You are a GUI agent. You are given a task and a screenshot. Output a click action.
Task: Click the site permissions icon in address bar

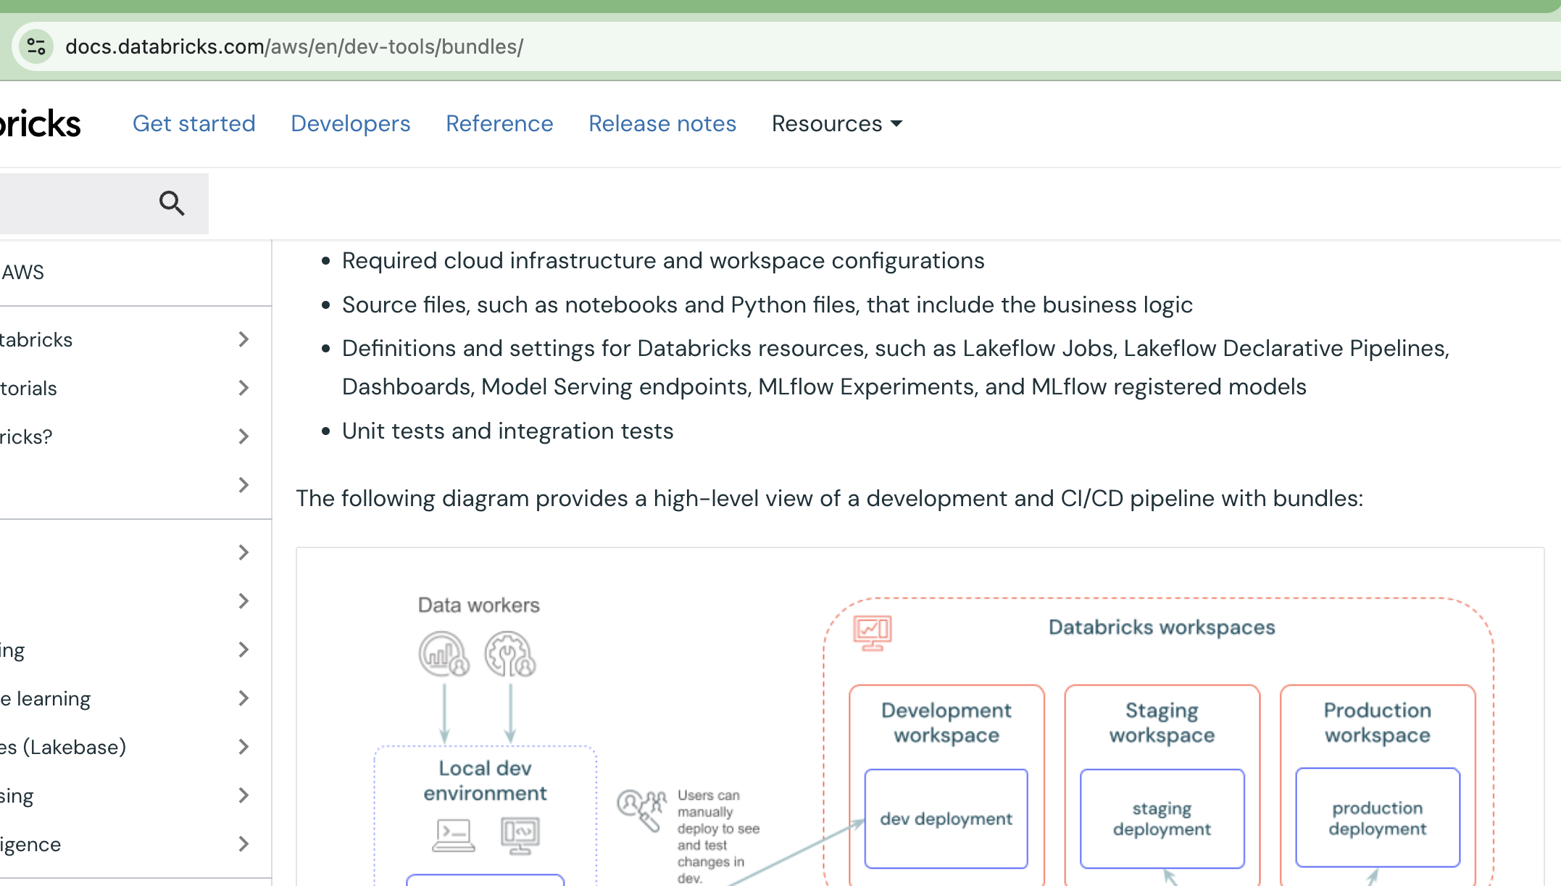(x=36, y=46)
